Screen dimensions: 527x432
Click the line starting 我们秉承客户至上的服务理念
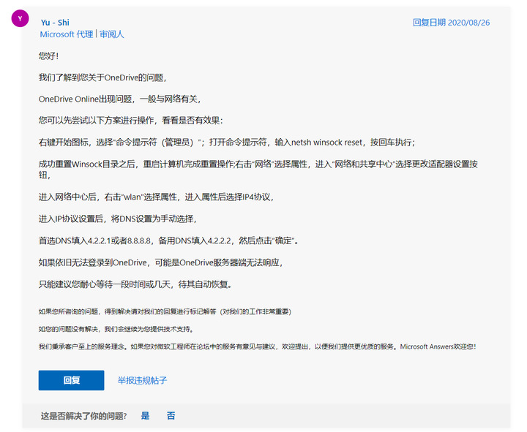pyautogui.click(x=257, y=346)
